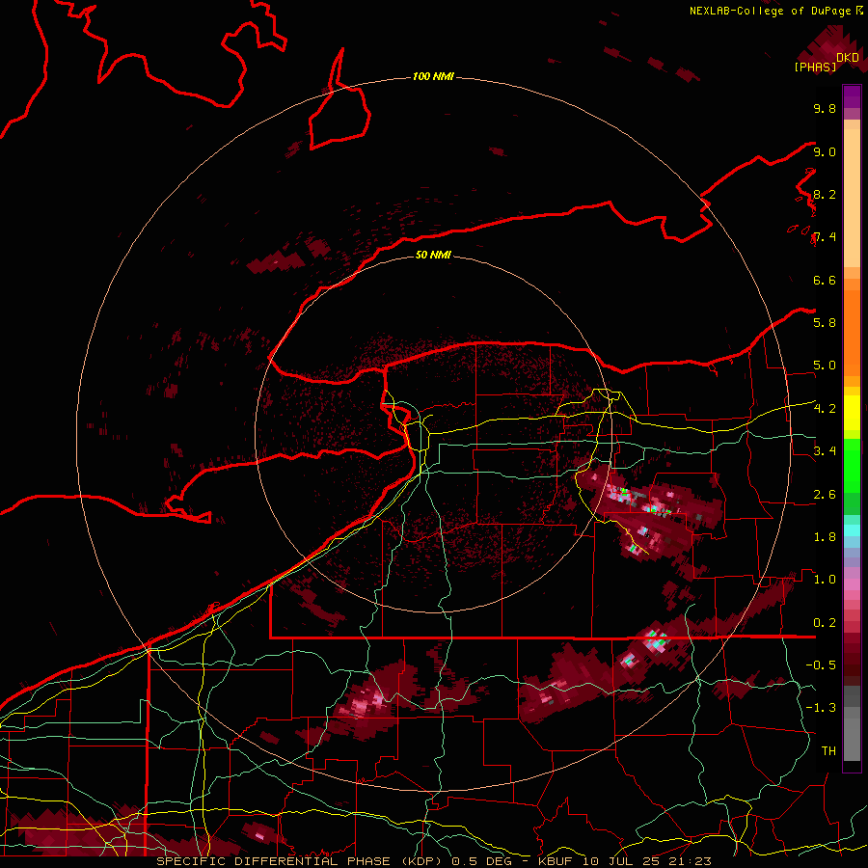The height and width of the screenshot is (868, 868).
Task: Pick the cyan band on the color bar
Action: pos(852,530)
